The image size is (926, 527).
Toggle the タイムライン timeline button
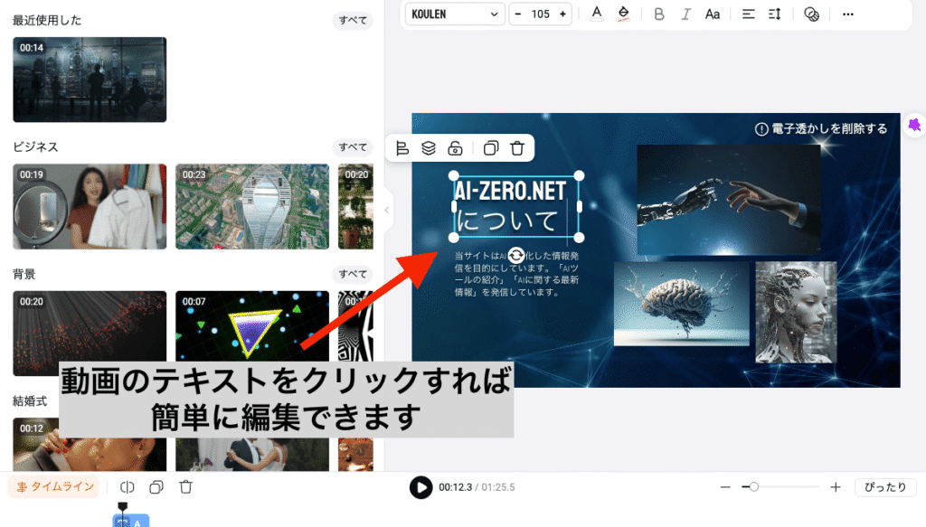[54, 487]
